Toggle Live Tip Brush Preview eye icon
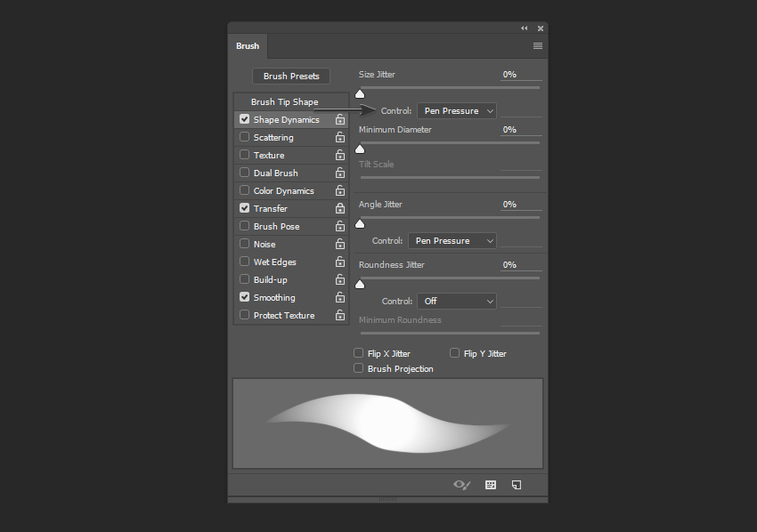The width and height of the screenshot is (757, 532). [x=461, y=485]
